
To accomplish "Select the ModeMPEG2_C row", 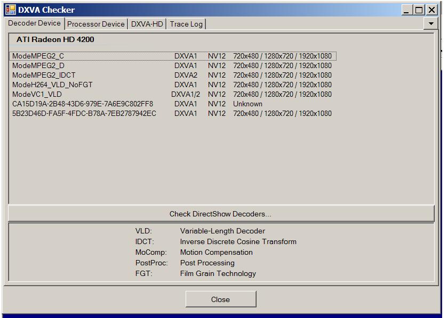I will click(173, 56).
